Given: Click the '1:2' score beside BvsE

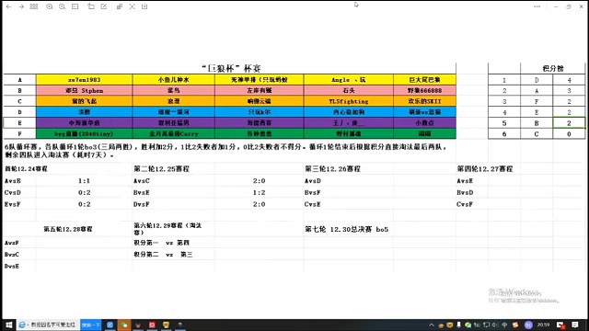Looking at the screenshot, I should [x=260, y=192].
